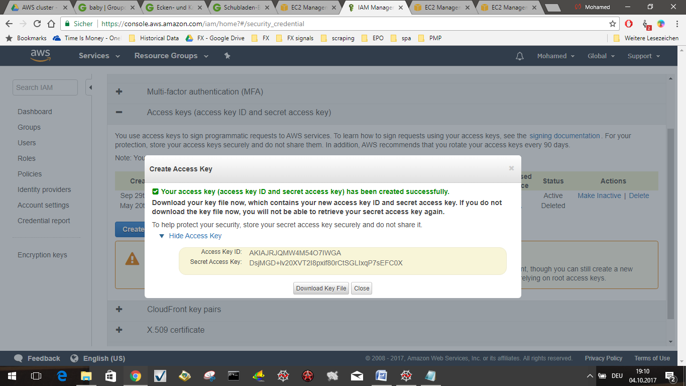
Task: Click the Chrome icon on the taskbar
Action: [136, 375]
